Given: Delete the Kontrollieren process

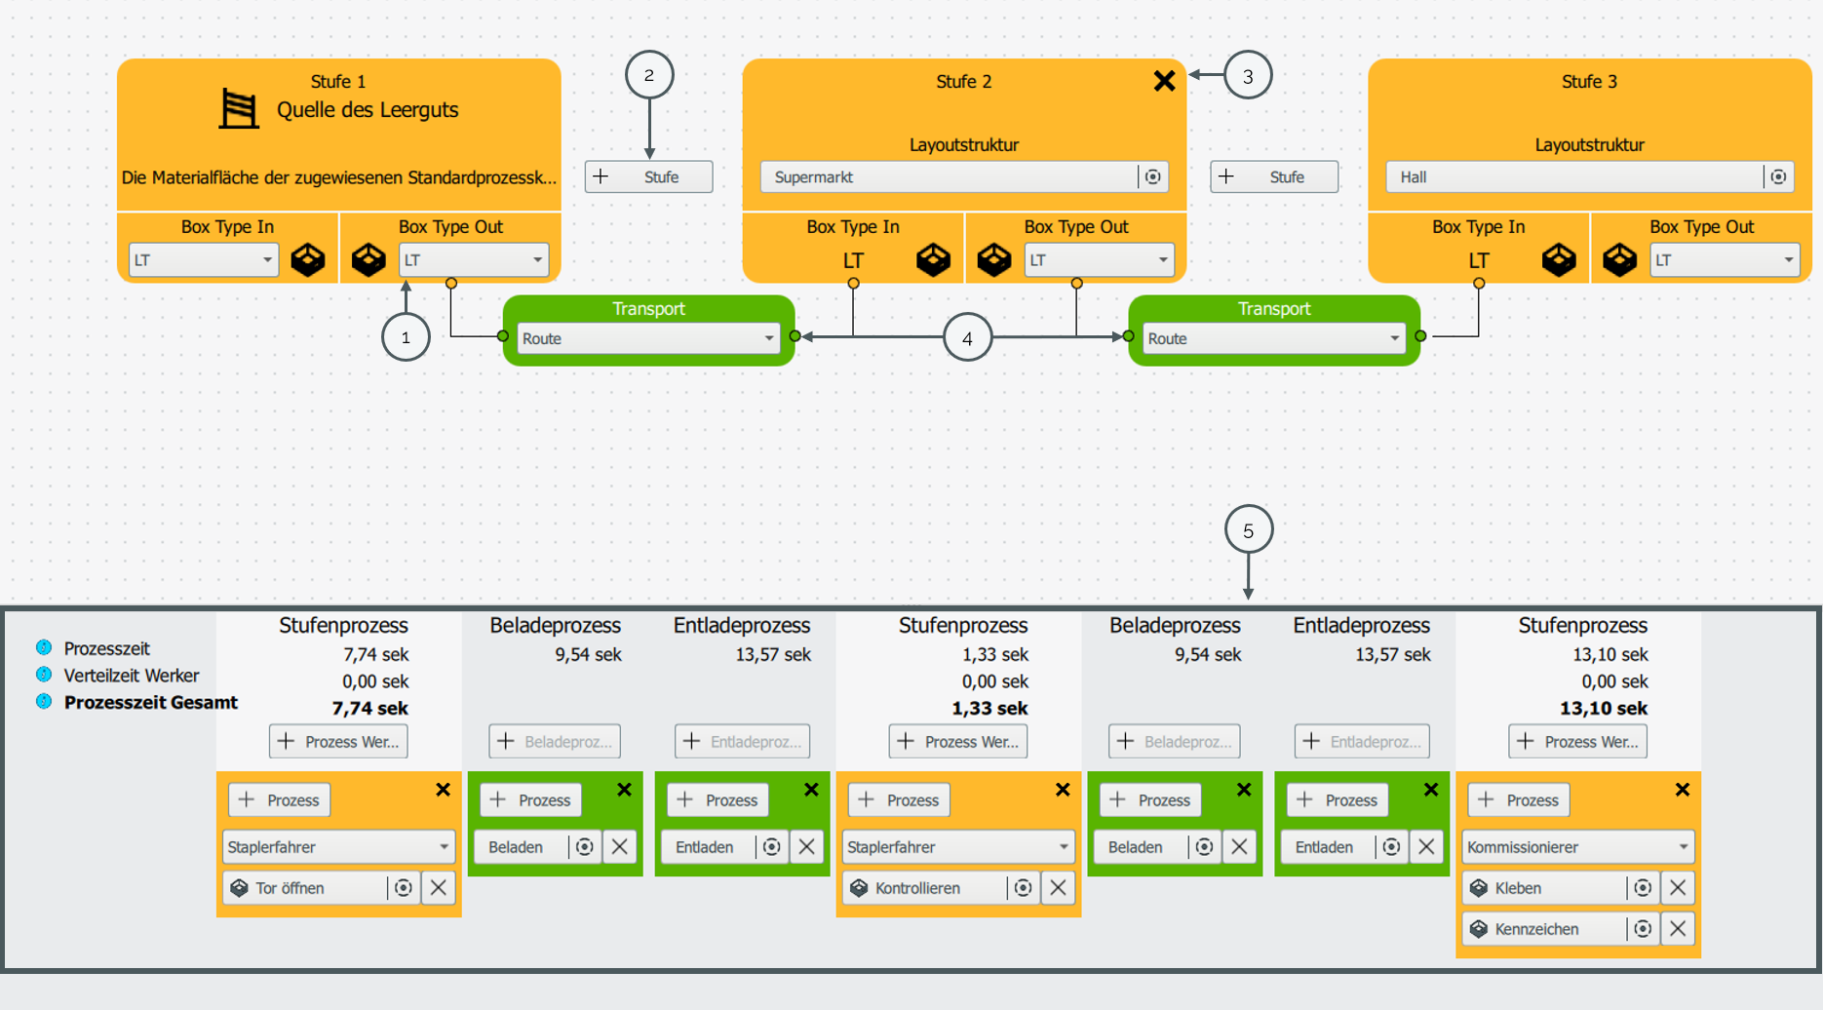Looking at the screenshot, I should click(1059, 887).
